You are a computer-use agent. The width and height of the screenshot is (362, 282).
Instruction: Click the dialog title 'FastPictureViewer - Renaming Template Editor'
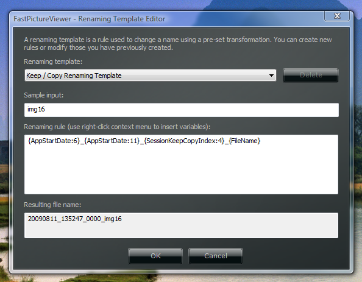tap(90, 19)
